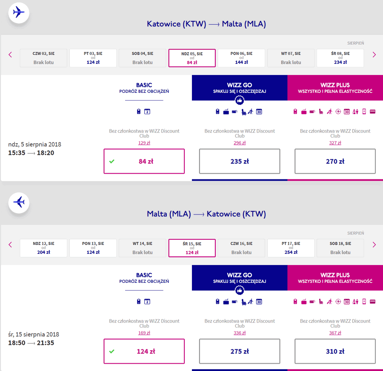Choose the 270 zł WIZZ PLUS outbound fare
The height and width of the screenshot is (371, 383).
tap(335, 161)
